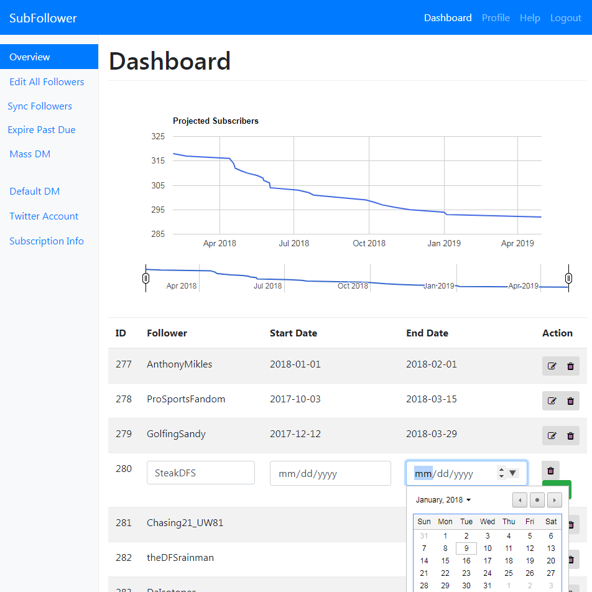The width and height of the screenshot is (592, 592).
Task: Pick December 31 in the calendar
Action: (424, 536)
